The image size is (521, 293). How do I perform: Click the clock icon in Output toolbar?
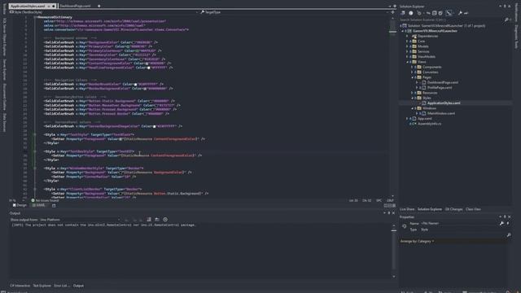(165, 220)
